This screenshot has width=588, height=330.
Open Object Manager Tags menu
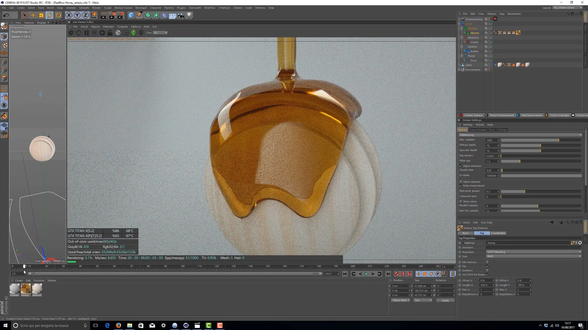point(502,14)
